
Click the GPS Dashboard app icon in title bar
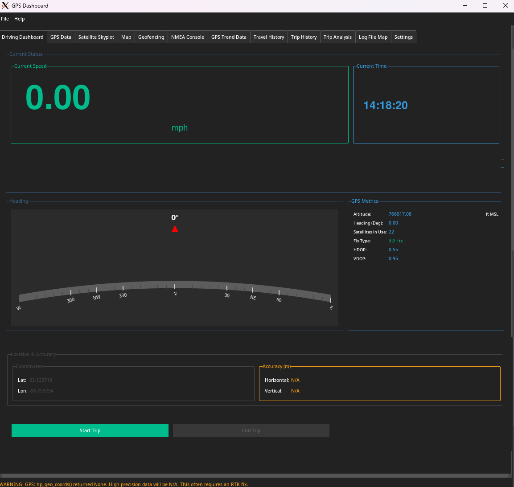(x=5, y=6)
